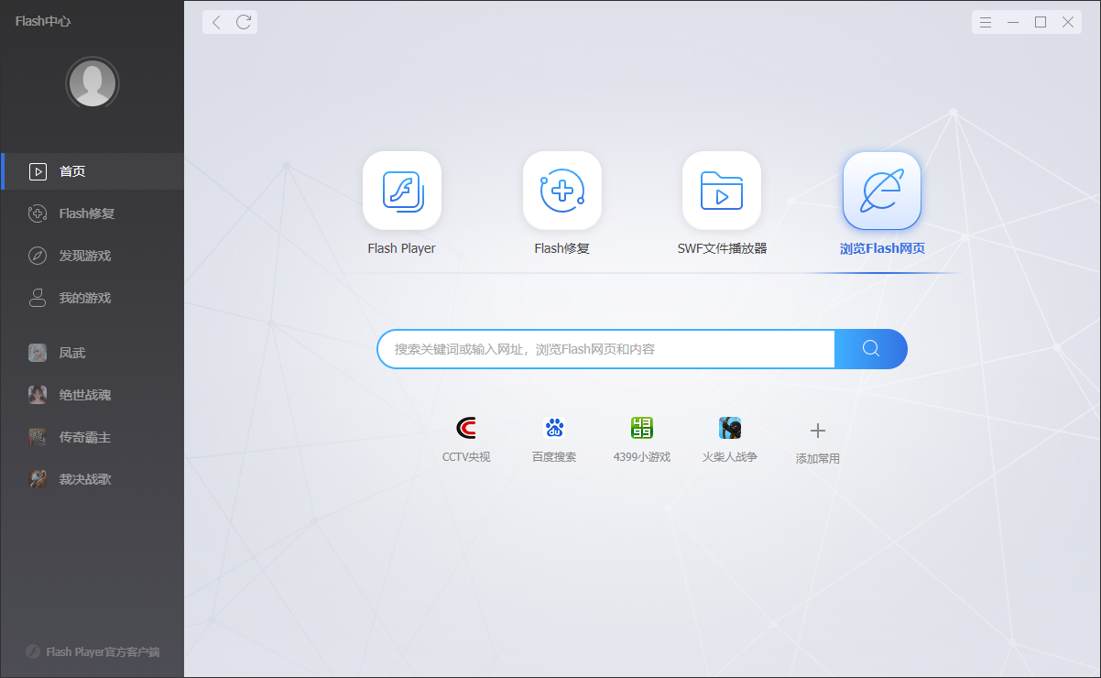Open the CCTV央视 shortcut icon
The image size is (1101, 678).
tap(466, 428)
